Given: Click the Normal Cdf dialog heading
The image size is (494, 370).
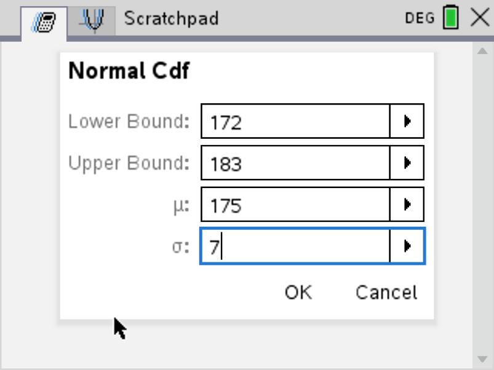Looking at the screenshot, I should [129, 71].
